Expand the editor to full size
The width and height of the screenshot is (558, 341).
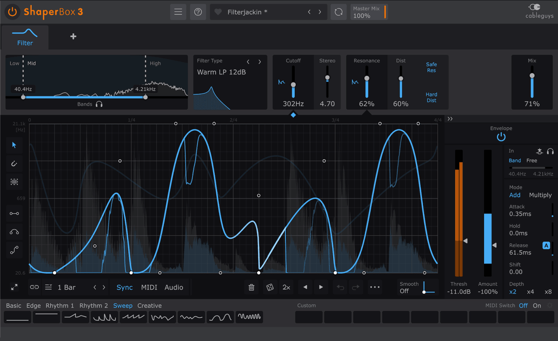coord(14,288)
